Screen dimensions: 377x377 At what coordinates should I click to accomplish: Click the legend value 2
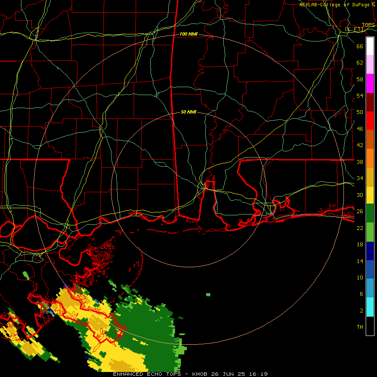361,311
